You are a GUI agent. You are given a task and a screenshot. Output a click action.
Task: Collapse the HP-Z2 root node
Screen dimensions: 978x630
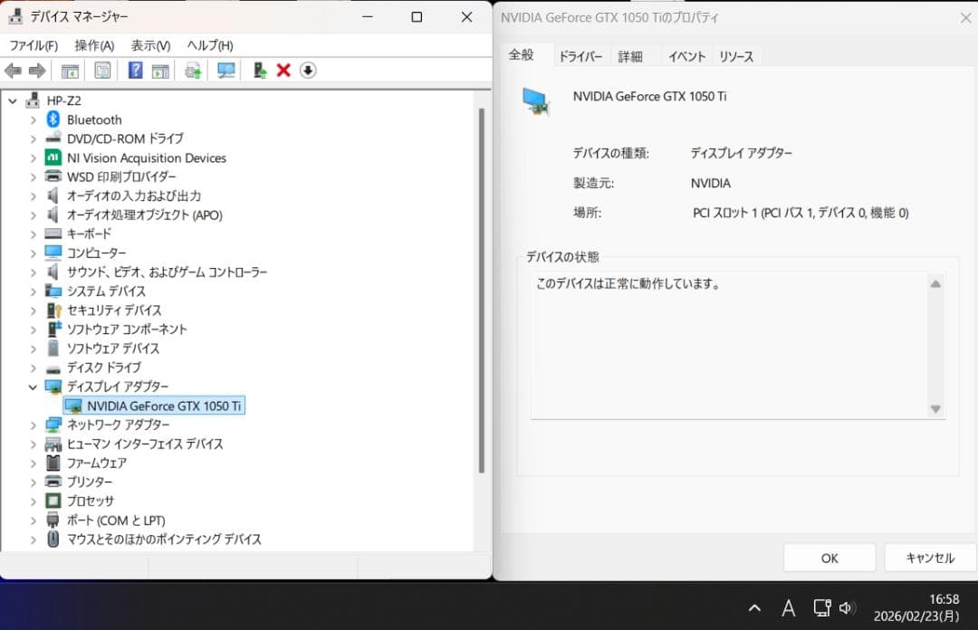pyautogui.click(x=13, y=100)
